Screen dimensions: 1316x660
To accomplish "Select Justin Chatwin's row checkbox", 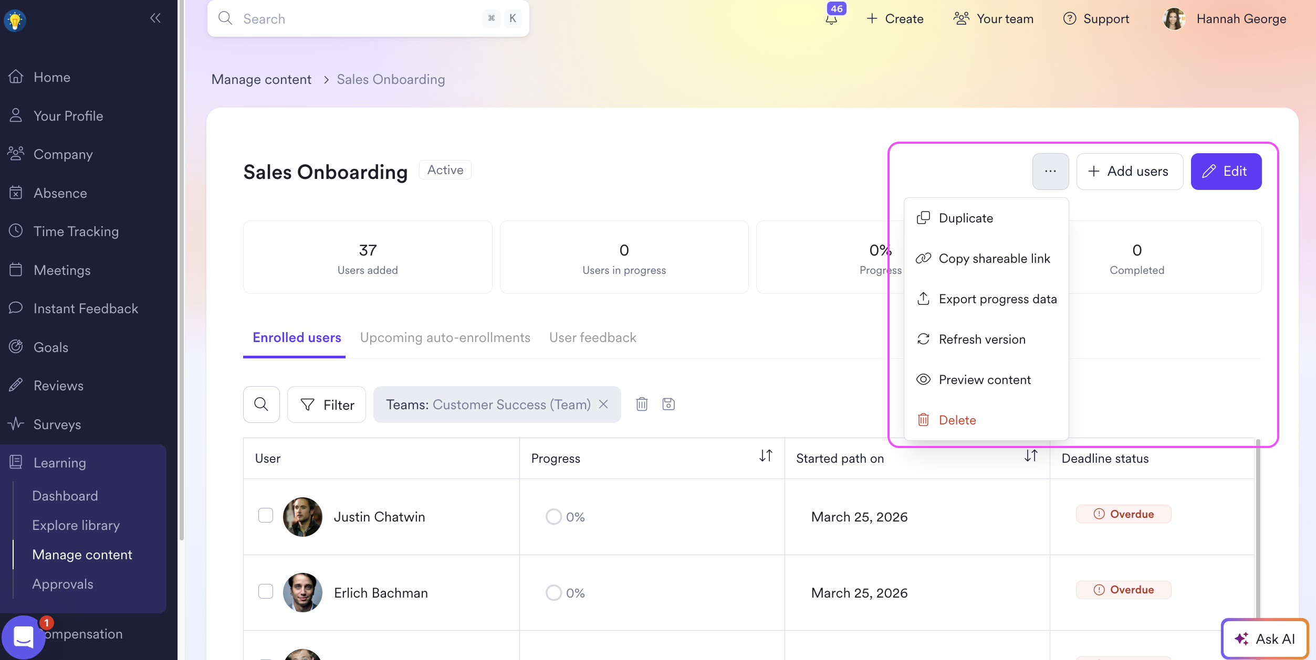I will (x=266, y=515).
